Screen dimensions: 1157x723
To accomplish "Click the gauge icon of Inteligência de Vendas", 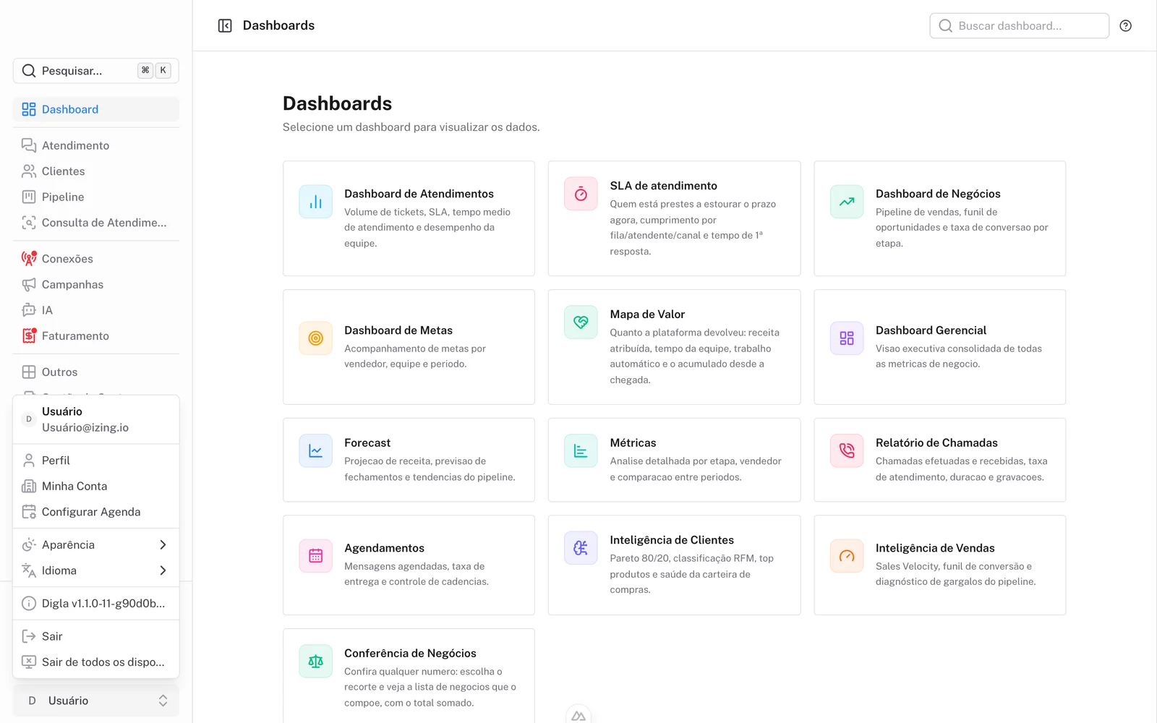I will click(x=847, y=556).
